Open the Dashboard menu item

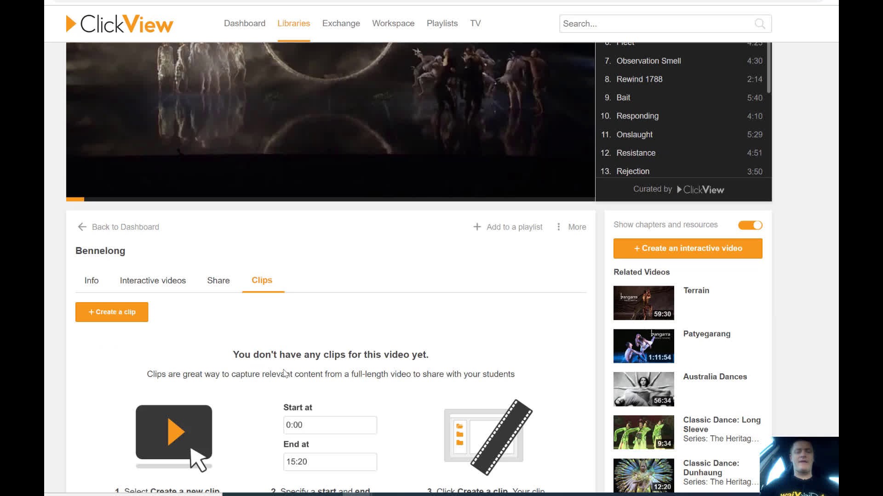point(245,23)
